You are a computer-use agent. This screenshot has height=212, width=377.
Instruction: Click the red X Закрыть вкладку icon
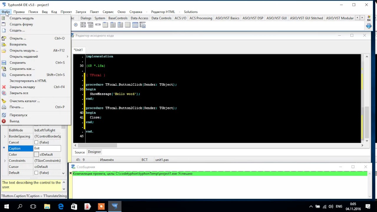click(x=4, y=87)
